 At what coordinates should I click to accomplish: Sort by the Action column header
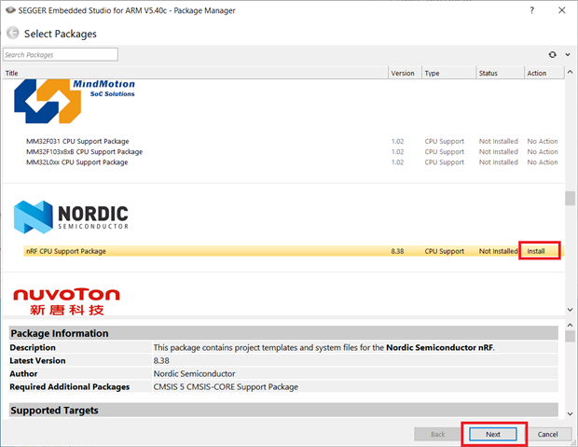click(544, 73)
